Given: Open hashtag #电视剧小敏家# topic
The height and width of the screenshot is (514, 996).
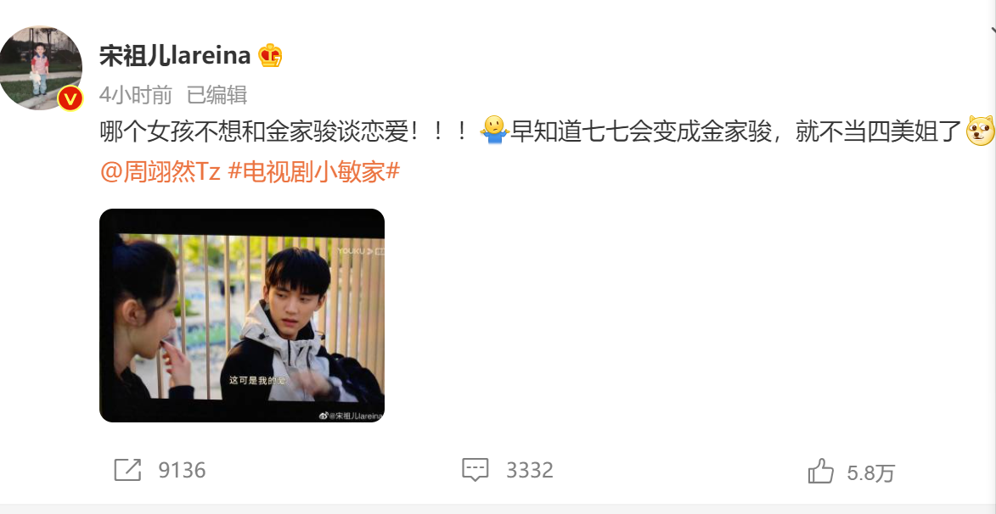Looking at the screenshot, I should (x=313, y=171).
